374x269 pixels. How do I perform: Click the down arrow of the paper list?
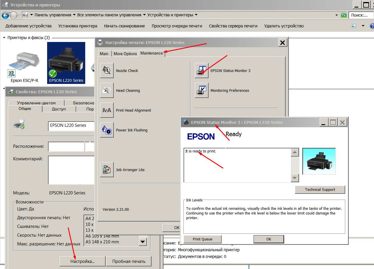(x=143, y=242)
